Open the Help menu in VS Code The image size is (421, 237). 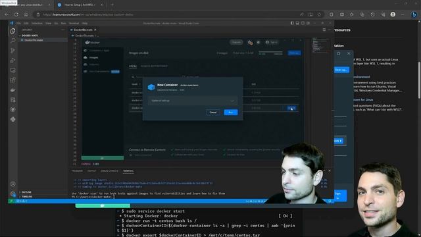(x=85, y=24)
